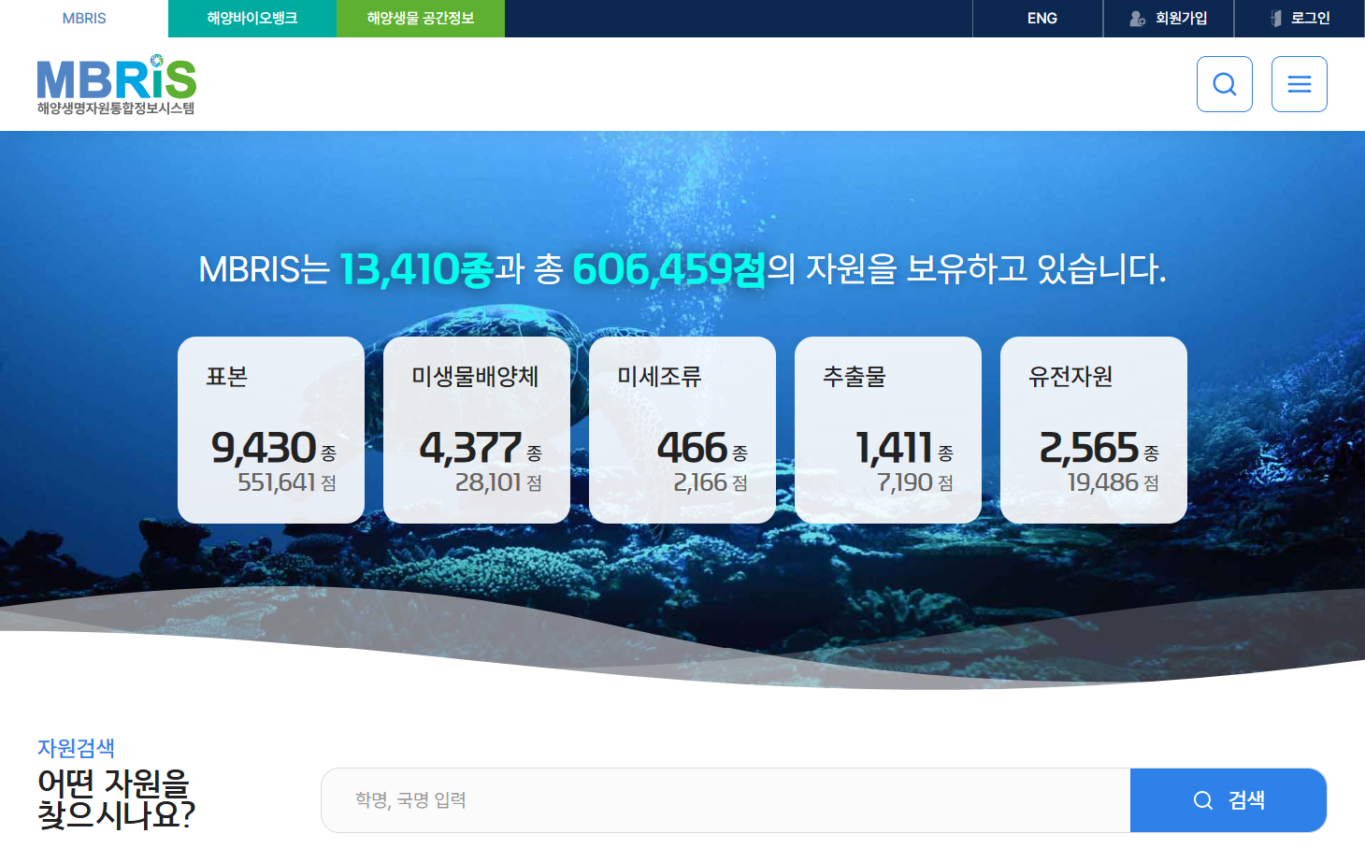Open the 미생물배양체 resource card

coord(477,430)
